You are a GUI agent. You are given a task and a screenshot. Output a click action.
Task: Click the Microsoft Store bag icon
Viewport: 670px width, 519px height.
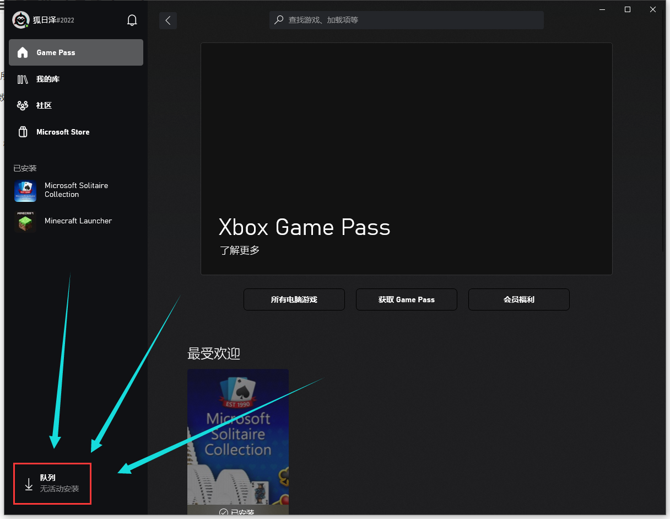23,132
